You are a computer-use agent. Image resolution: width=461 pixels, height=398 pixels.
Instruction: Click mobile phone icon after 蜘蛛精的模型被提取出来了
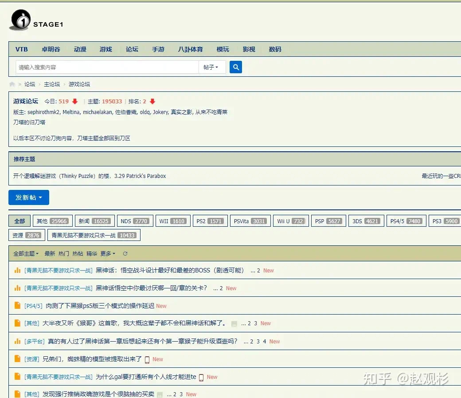(147, 360)
